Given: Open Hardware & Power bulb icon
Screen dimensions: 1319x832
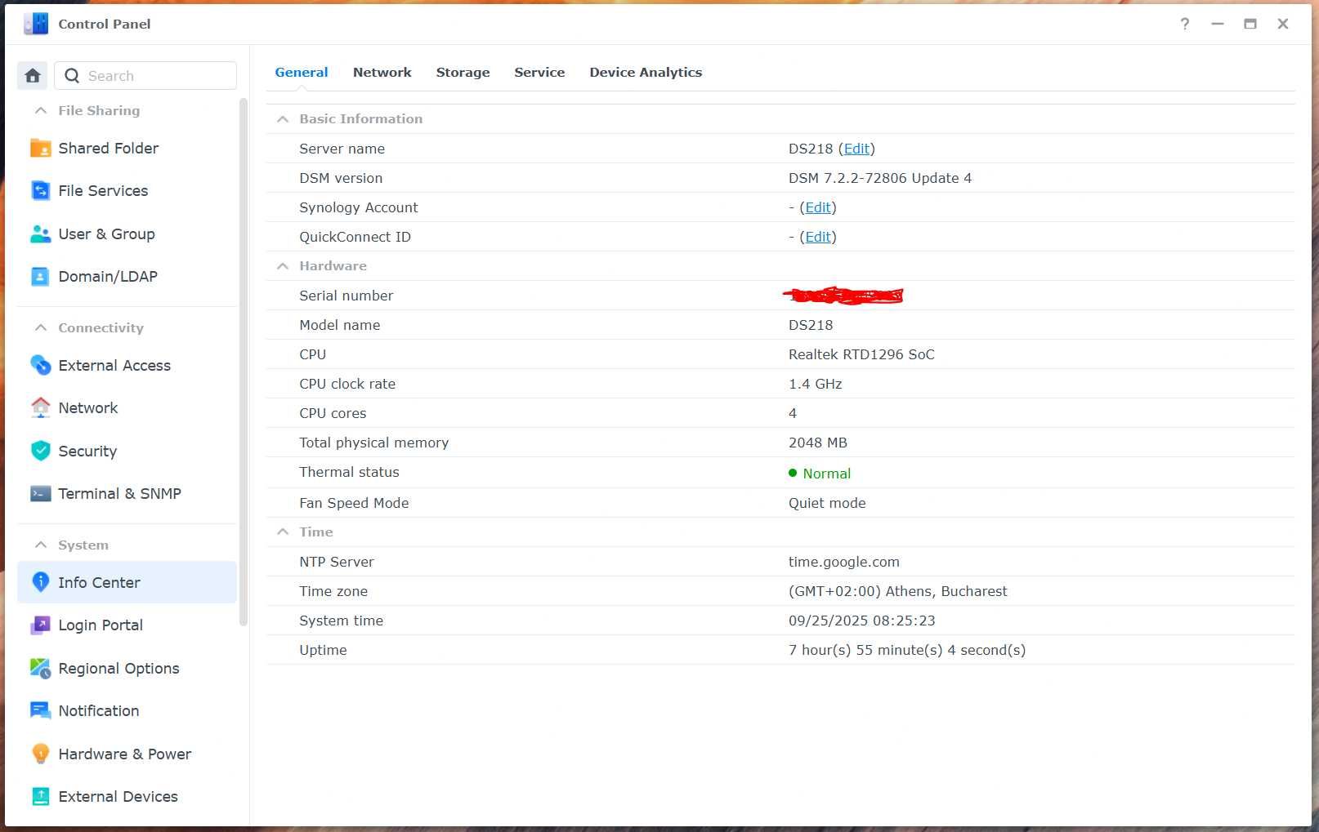Looking at the screenshot, I should [40, 754].
